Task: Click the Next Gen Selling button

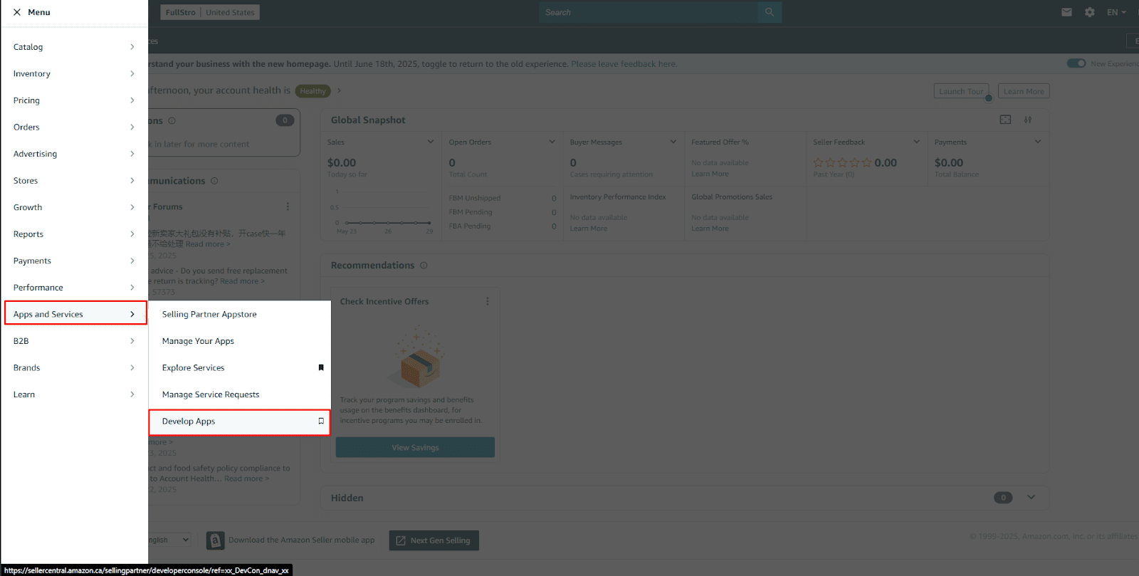Action: (434, 540)
